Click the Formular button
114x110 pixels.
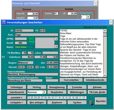pos(77,87)
